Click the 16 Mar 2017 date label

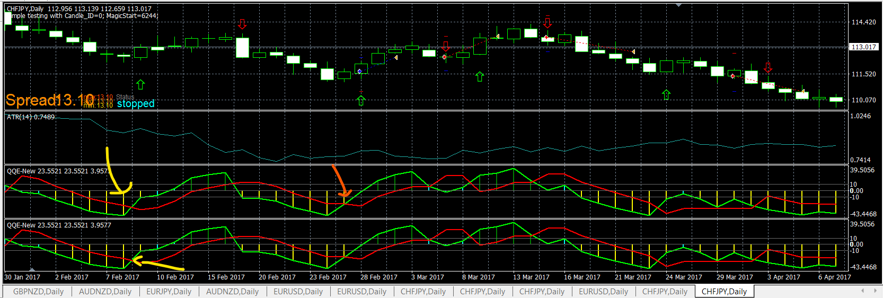(x=582, y=277)
